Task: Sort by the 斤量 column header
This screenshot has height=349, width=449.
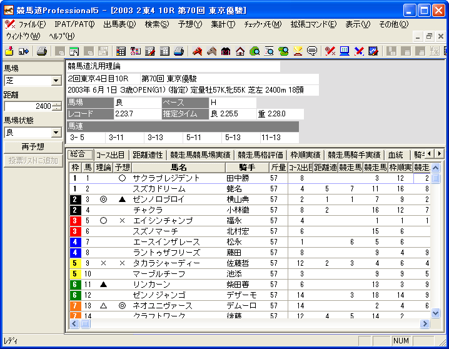Action: click(278, 168)
